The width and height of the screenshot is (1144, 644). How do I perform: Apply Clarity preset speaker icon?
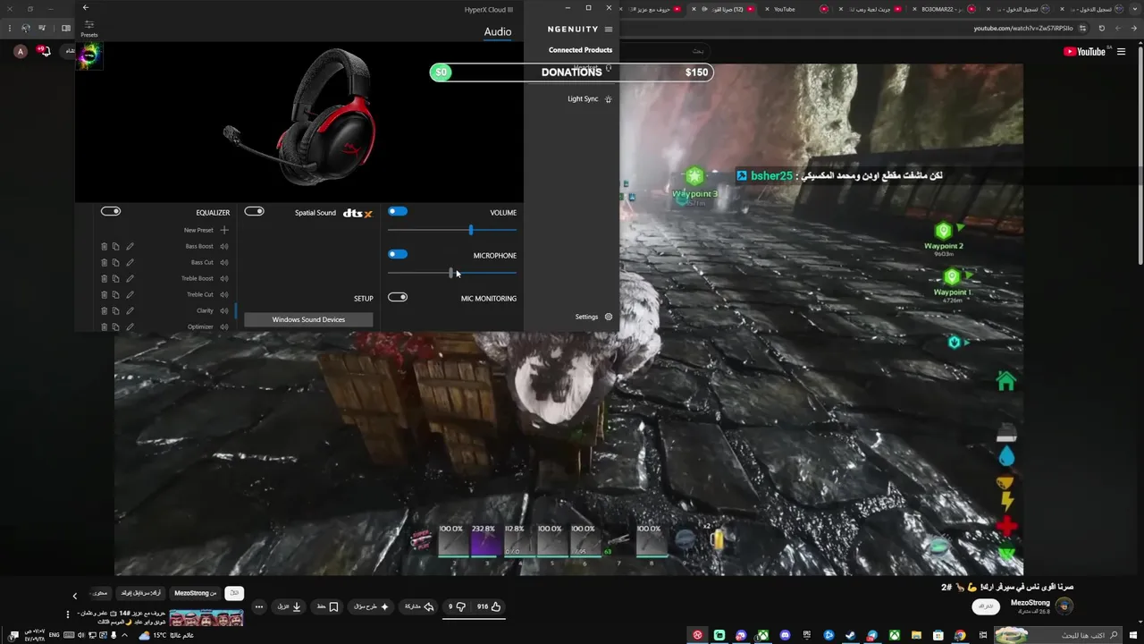224,311
